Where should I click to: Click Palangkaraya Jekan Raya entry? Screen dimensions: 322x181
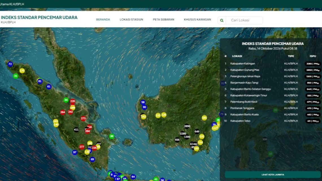(x=273, y=76)
